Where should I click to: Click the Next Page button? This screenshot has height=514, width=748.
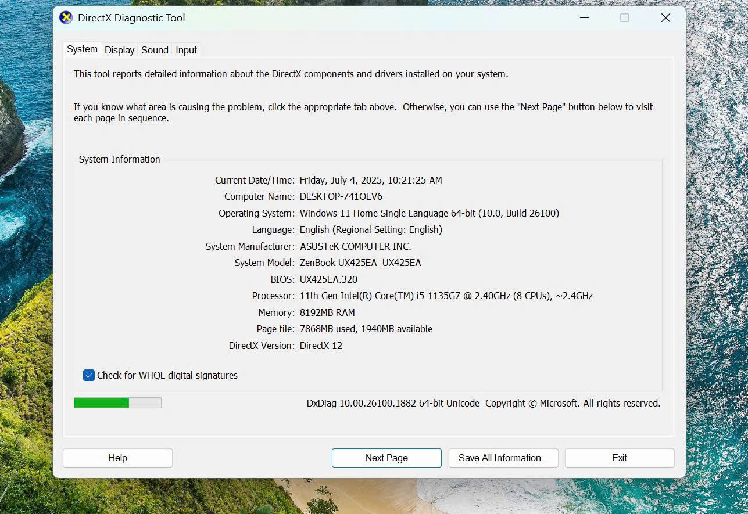(x=386, y=458)
